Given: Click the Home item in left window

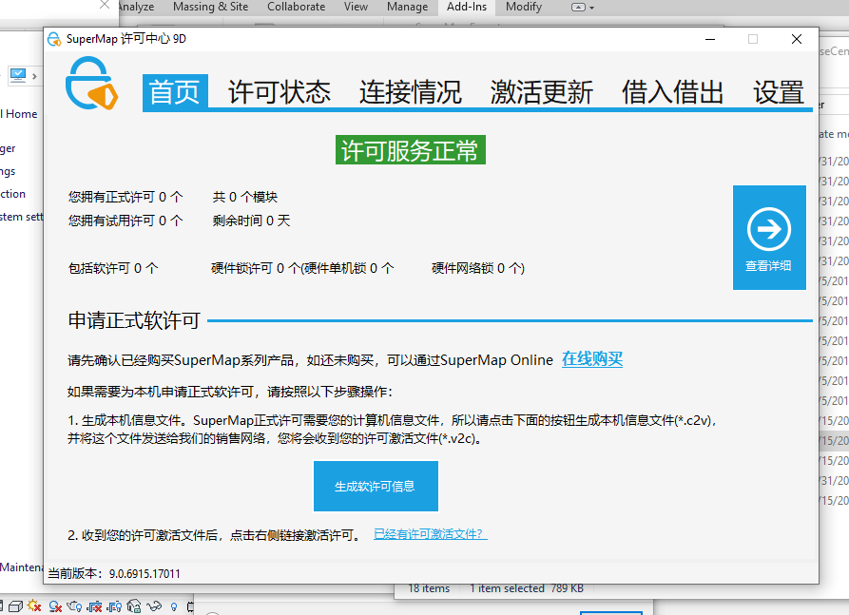Looking at the screenshot, I should click(x=20, y=114).
